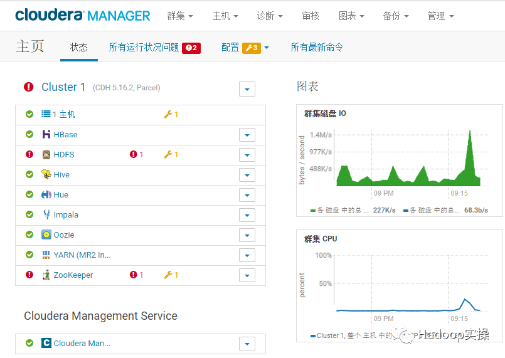Click the HDFS health issue count 1
Image resolution: width=505 pixels, height=358 pixels.
(x=137, y=154)
